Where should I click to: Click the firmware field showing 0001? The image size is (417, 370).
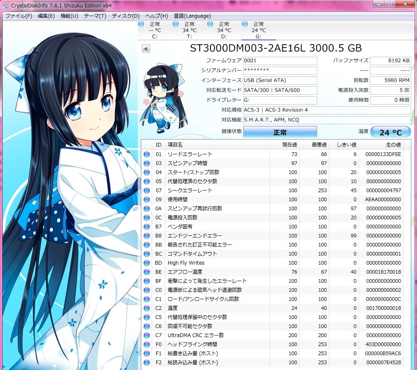(x=280, y=61)
